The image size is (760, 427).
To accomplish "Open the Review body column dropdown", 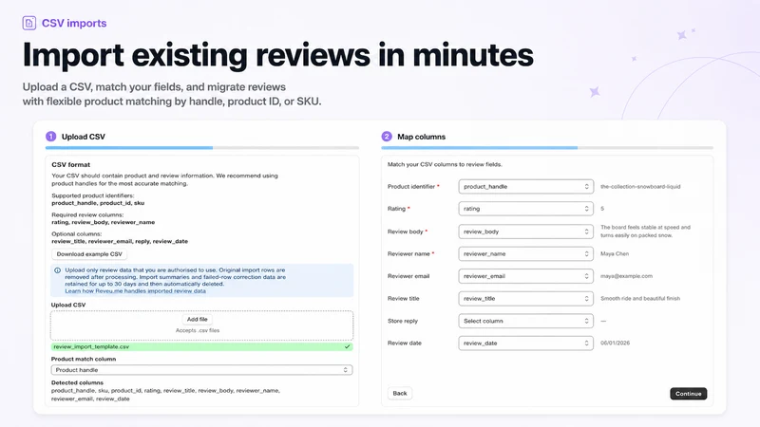I will tap(526, 232).
